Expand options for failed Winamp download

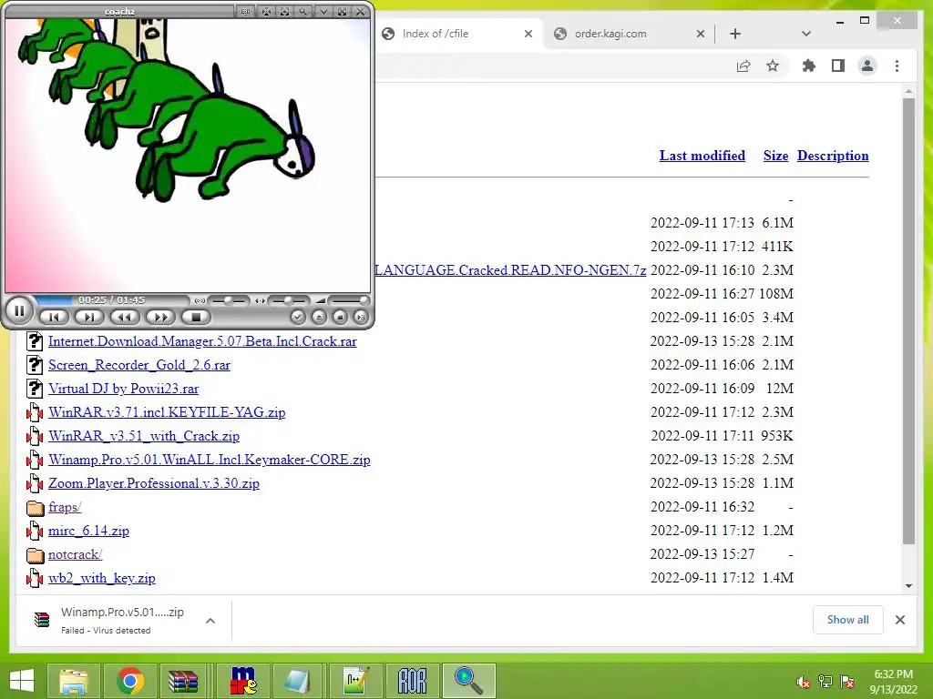tap(210, 621)
